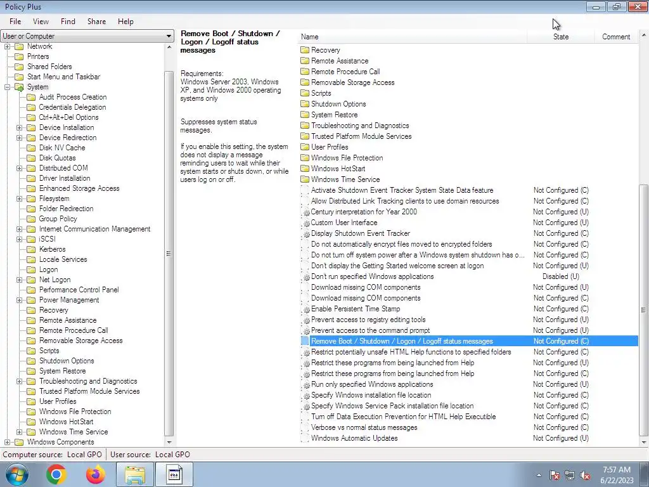Screen dimensions: 649x487
Task: Click the Policy Plus taskbar icon
Action: (174, 474)
